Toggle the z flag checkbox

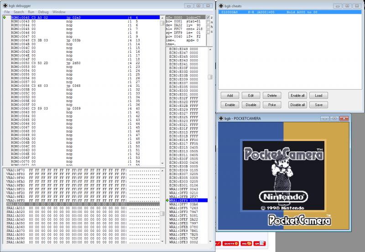[208, 17]
